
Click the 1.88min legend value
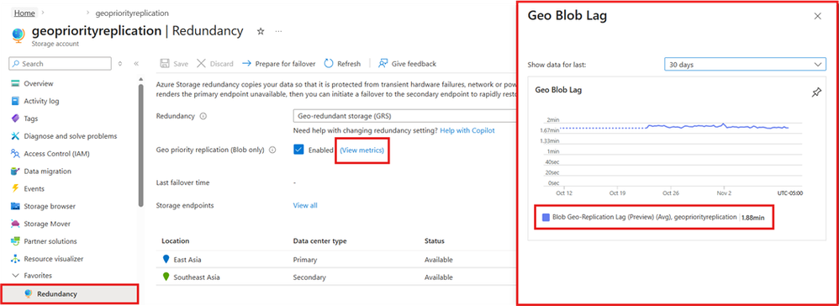[753, 218]
